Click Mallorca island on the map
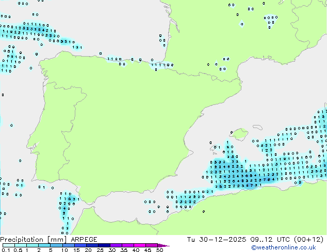This screenshot has height=252, width=327. pyautogui.click(x=239, y=134)
